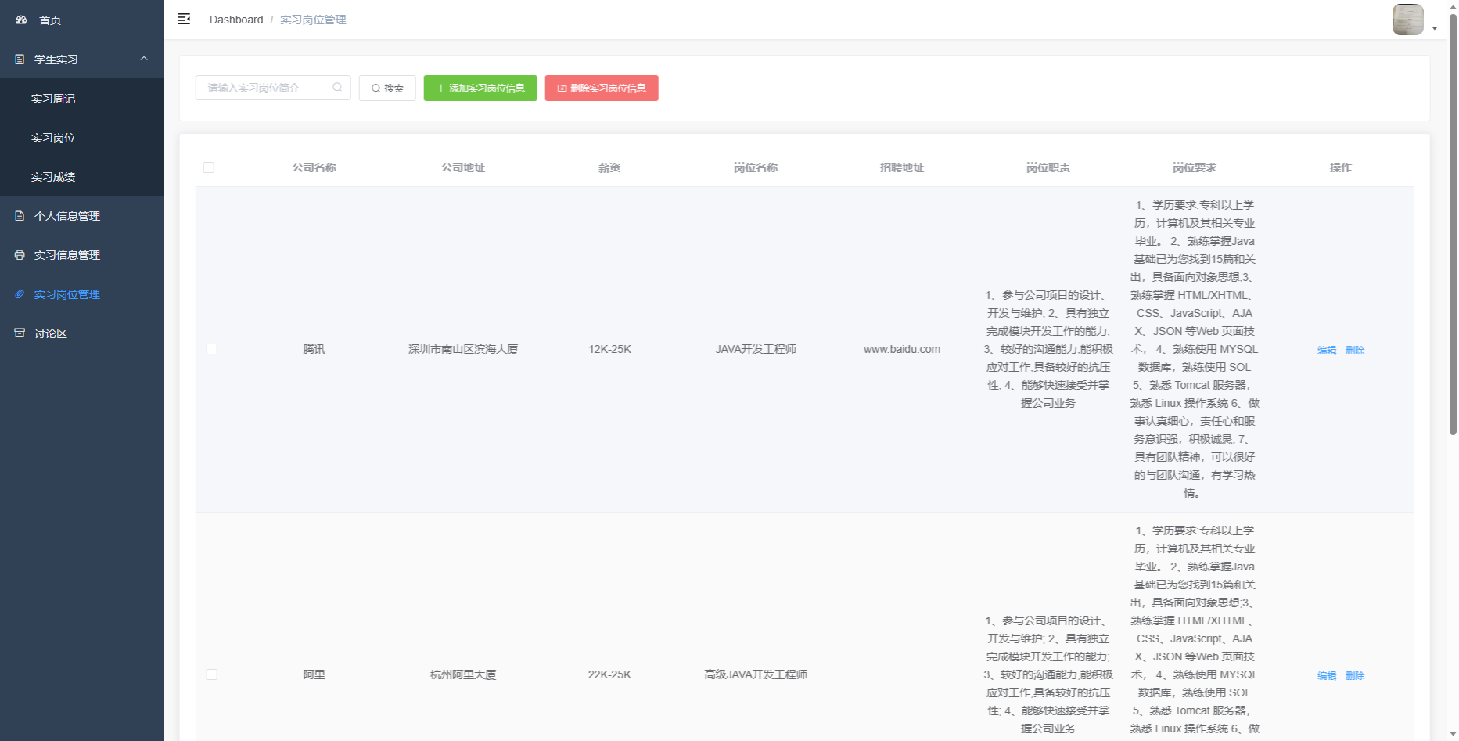Click the 个人信息管理 document icon
Viewport: 1459px width, 741px height.
pos(20,216)
